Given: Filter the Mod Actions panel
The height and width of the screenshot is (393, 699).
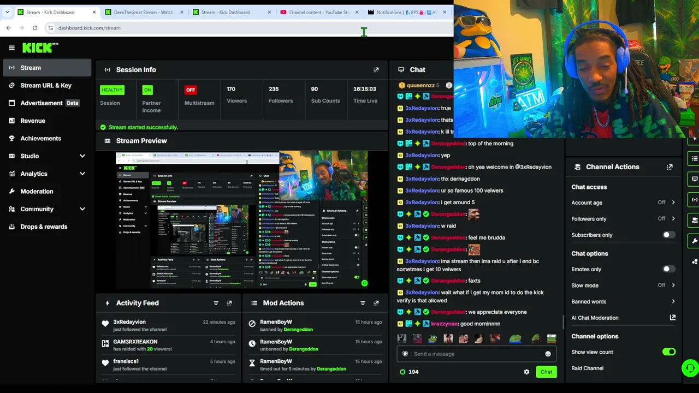Looking at the screenshot, I should click(363, 303).
